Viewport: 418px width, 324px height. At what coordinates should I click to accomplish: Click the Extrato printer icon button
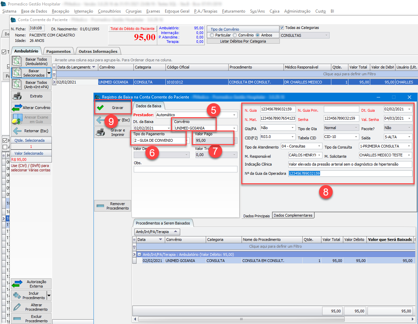pyautogui.click(x=31, y=96)
